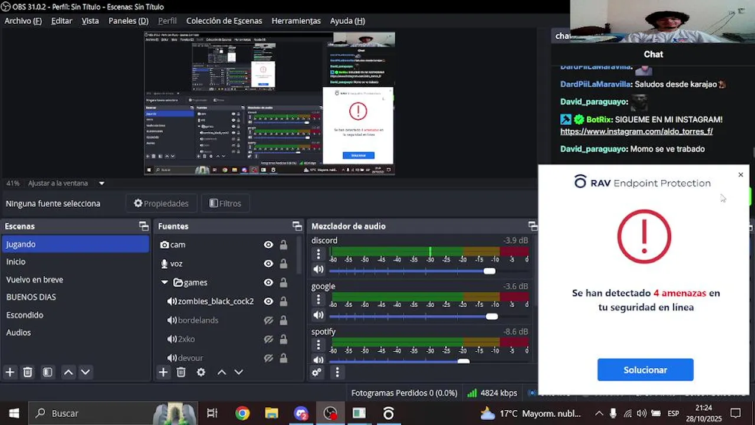Remove the selected source using the Fuentes trash icon
The image size is (755, 425).
coord(181,372)
